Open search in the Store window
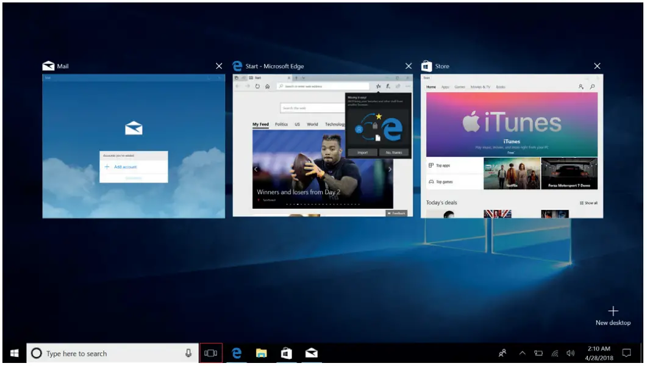The image size is (647, 366). click(592, 87)
